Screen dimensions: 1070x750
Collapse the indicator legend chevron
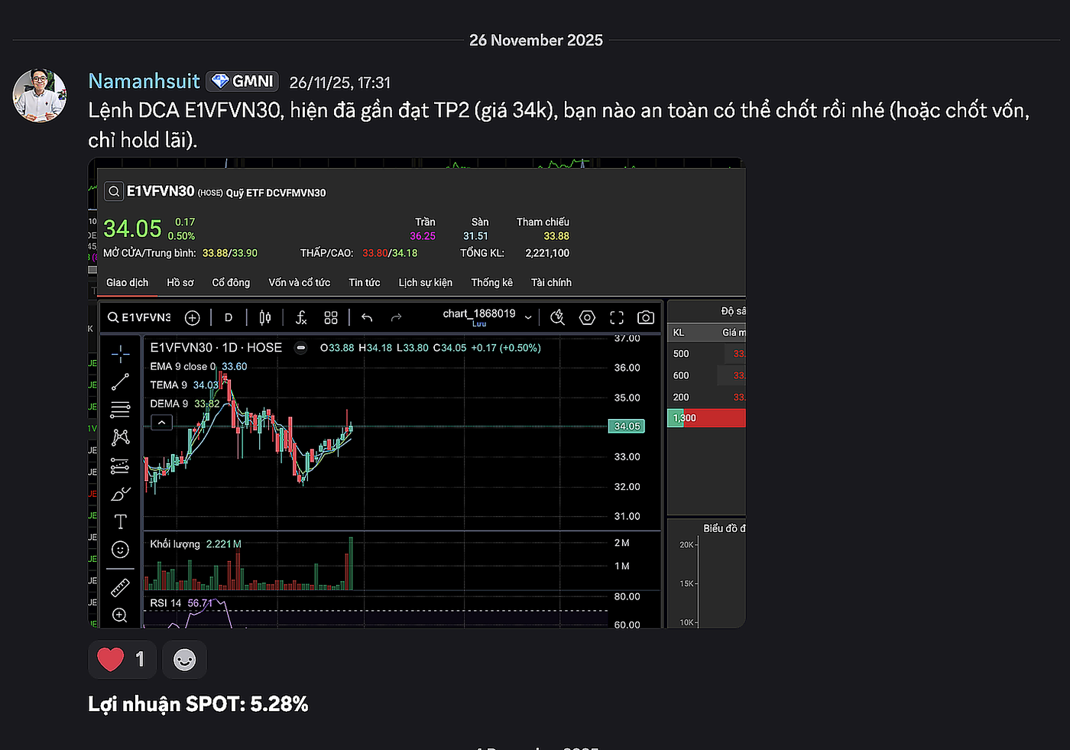[x=161, y=423]
